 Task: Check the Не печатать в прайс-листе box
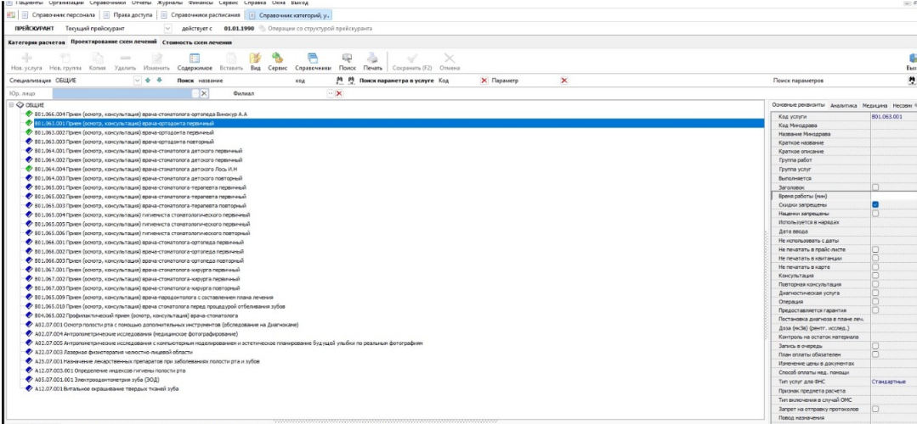click(875, 249)
